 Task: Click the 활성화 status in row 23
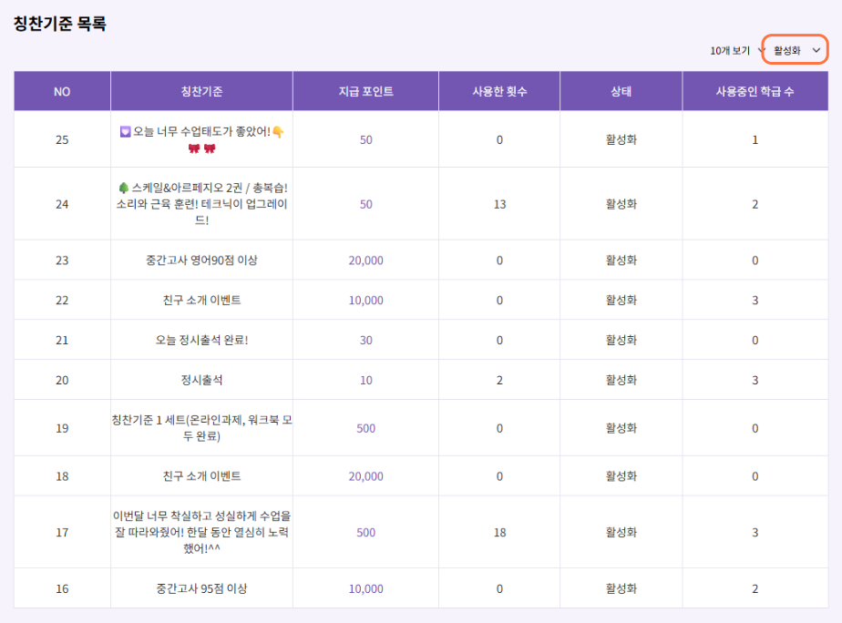[x=621, y=260]
